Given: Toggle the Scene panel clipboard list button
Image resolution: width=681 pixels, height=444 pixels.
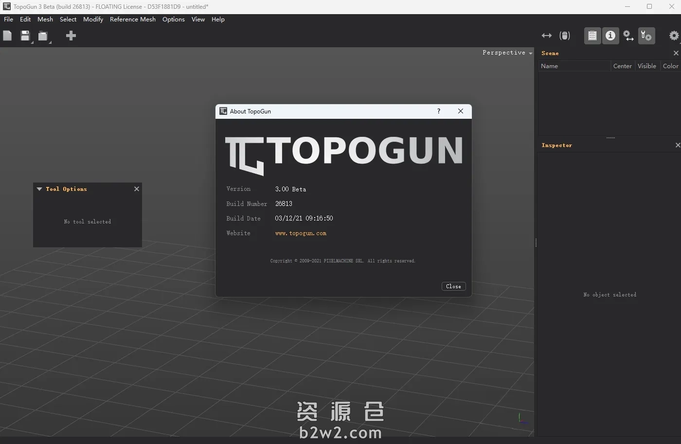Looking at the screenshot, I should 592,36.
